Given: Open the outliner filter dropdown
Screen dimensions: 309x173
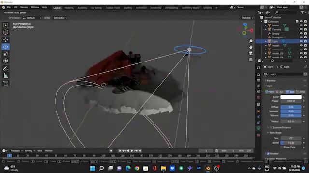Looking at the screenshot, I should click(x=303, y=12).
